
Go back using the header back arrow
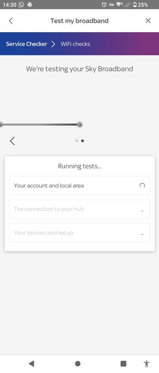[x=11, y=21]
